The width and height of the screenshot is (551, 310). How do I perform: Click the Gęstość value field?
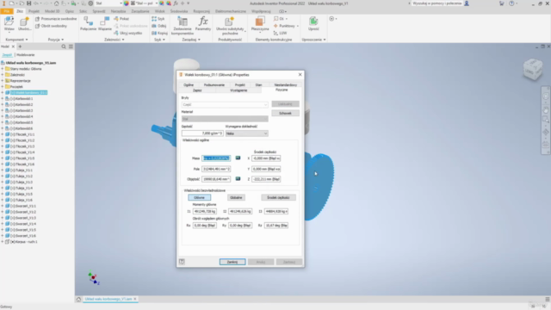coord(202,133)
